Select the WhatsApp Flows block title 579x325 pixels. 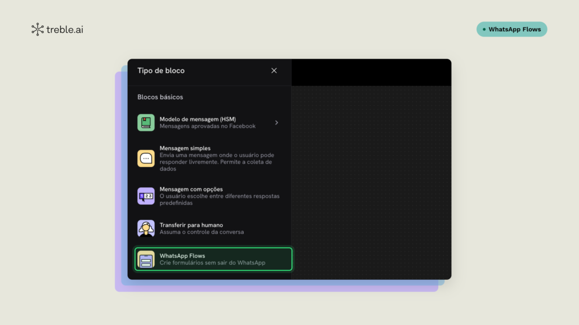[182, 256]
